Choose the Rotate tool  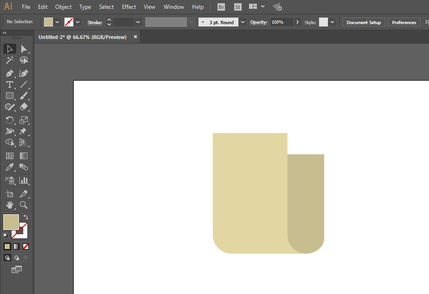10,120
